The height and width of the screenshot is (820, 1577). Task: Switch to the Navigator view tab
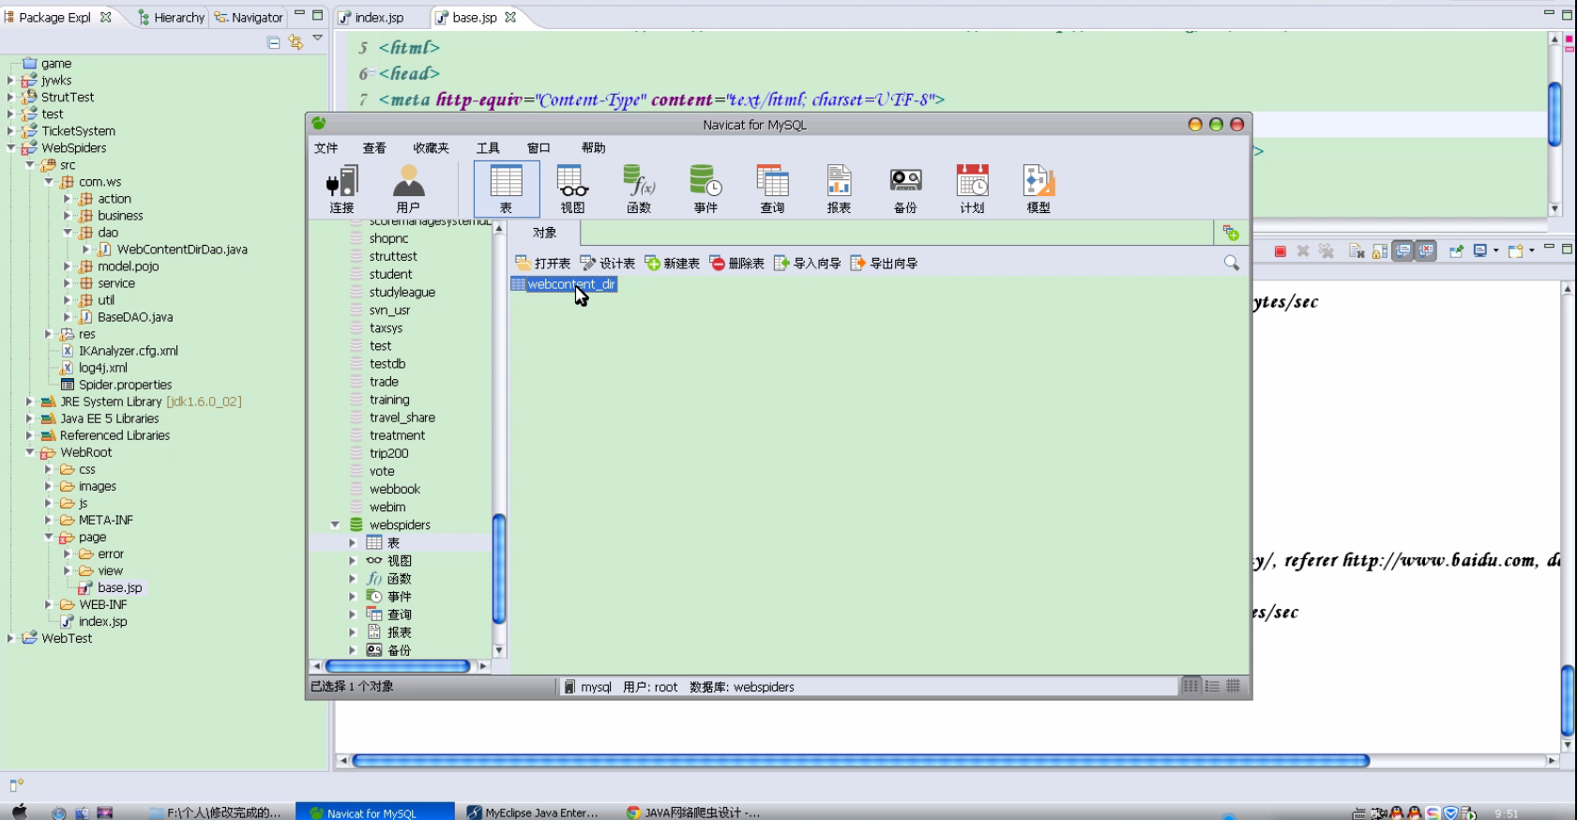249,18
